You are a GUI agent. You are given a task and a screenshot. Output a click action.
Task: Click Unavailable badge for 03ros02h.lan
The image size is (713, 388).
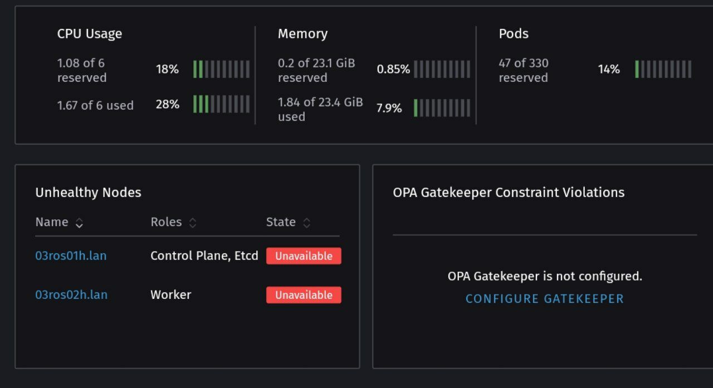click(x=304, y=295)
